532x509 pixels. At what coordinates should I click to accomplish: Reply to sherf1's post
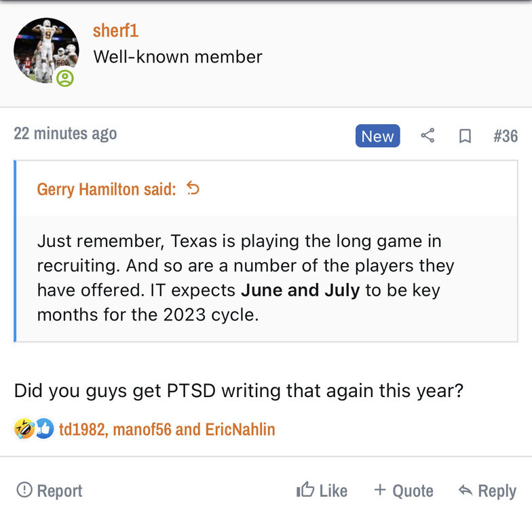(x=487, y=490)
